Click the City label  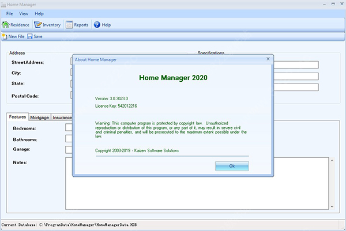coord(16,73)
